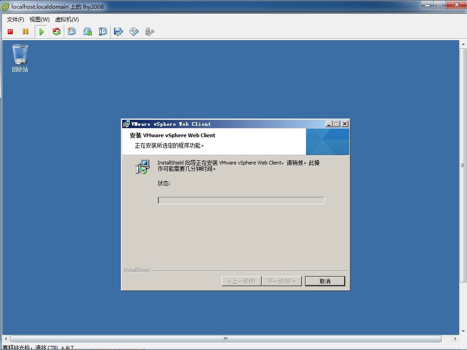Viewport: 467px width, 350px height.
Task: Click the 正在安装所选定的程序功能 text
Action: pyautogui.click(x=169, y=145)
